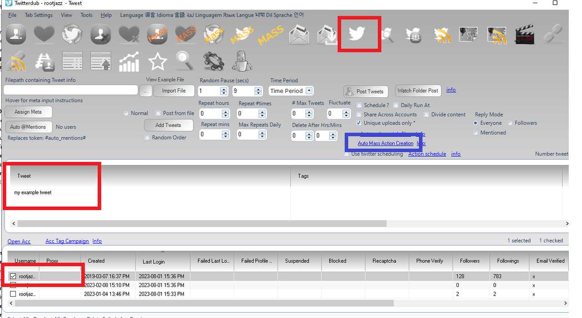Open the Tab Settings menu
The image size is (582, 318).
[39, 15]
